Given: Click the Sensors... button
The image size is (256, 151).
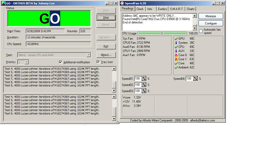Looking at the screenshot, I should (106, 37).
